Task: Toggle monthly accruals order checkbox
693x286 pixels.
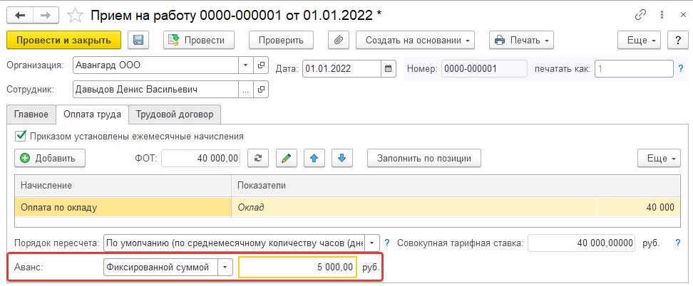Action: pos(20,135)
